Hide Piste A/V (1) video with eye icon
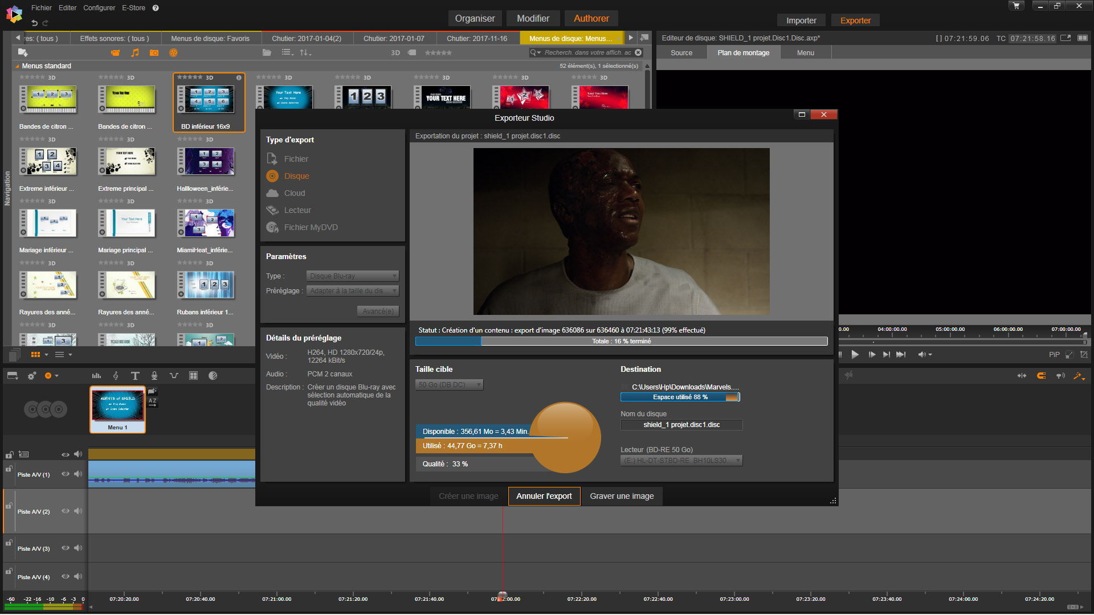 (x=66, y=474)
